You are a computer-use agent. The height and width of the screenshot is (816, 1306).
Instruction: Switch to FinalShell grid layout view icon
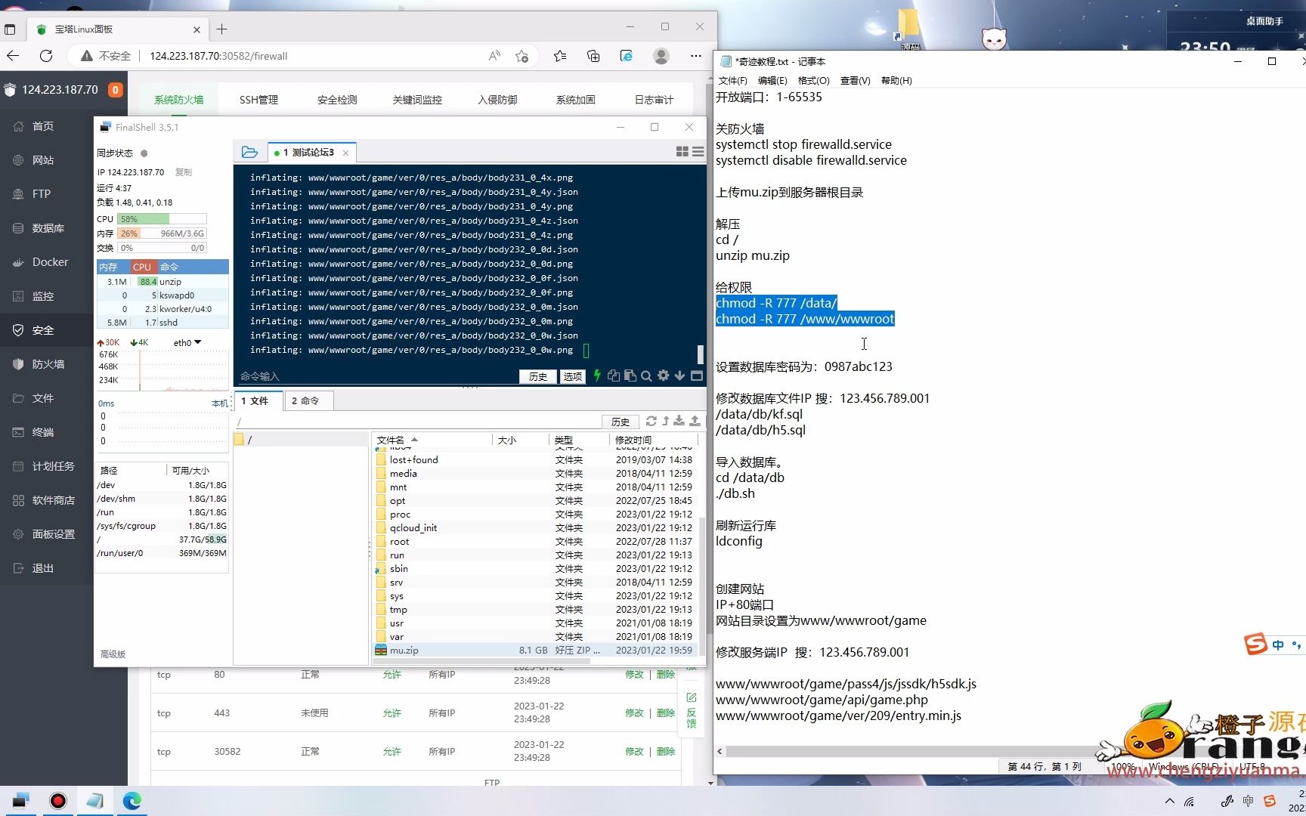[682, 152]
